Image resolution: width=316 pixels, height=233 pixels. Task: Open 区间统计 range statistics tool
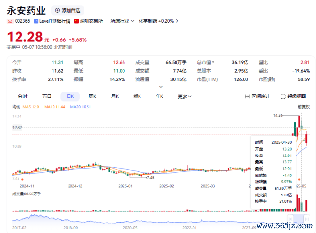click(257, 97)
